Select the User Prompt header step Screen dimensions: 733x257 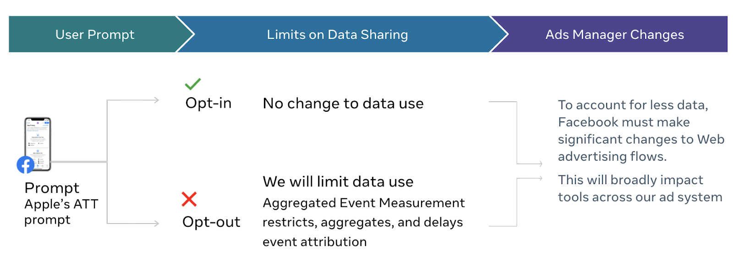pyautogui.click(x=95, y=34)
